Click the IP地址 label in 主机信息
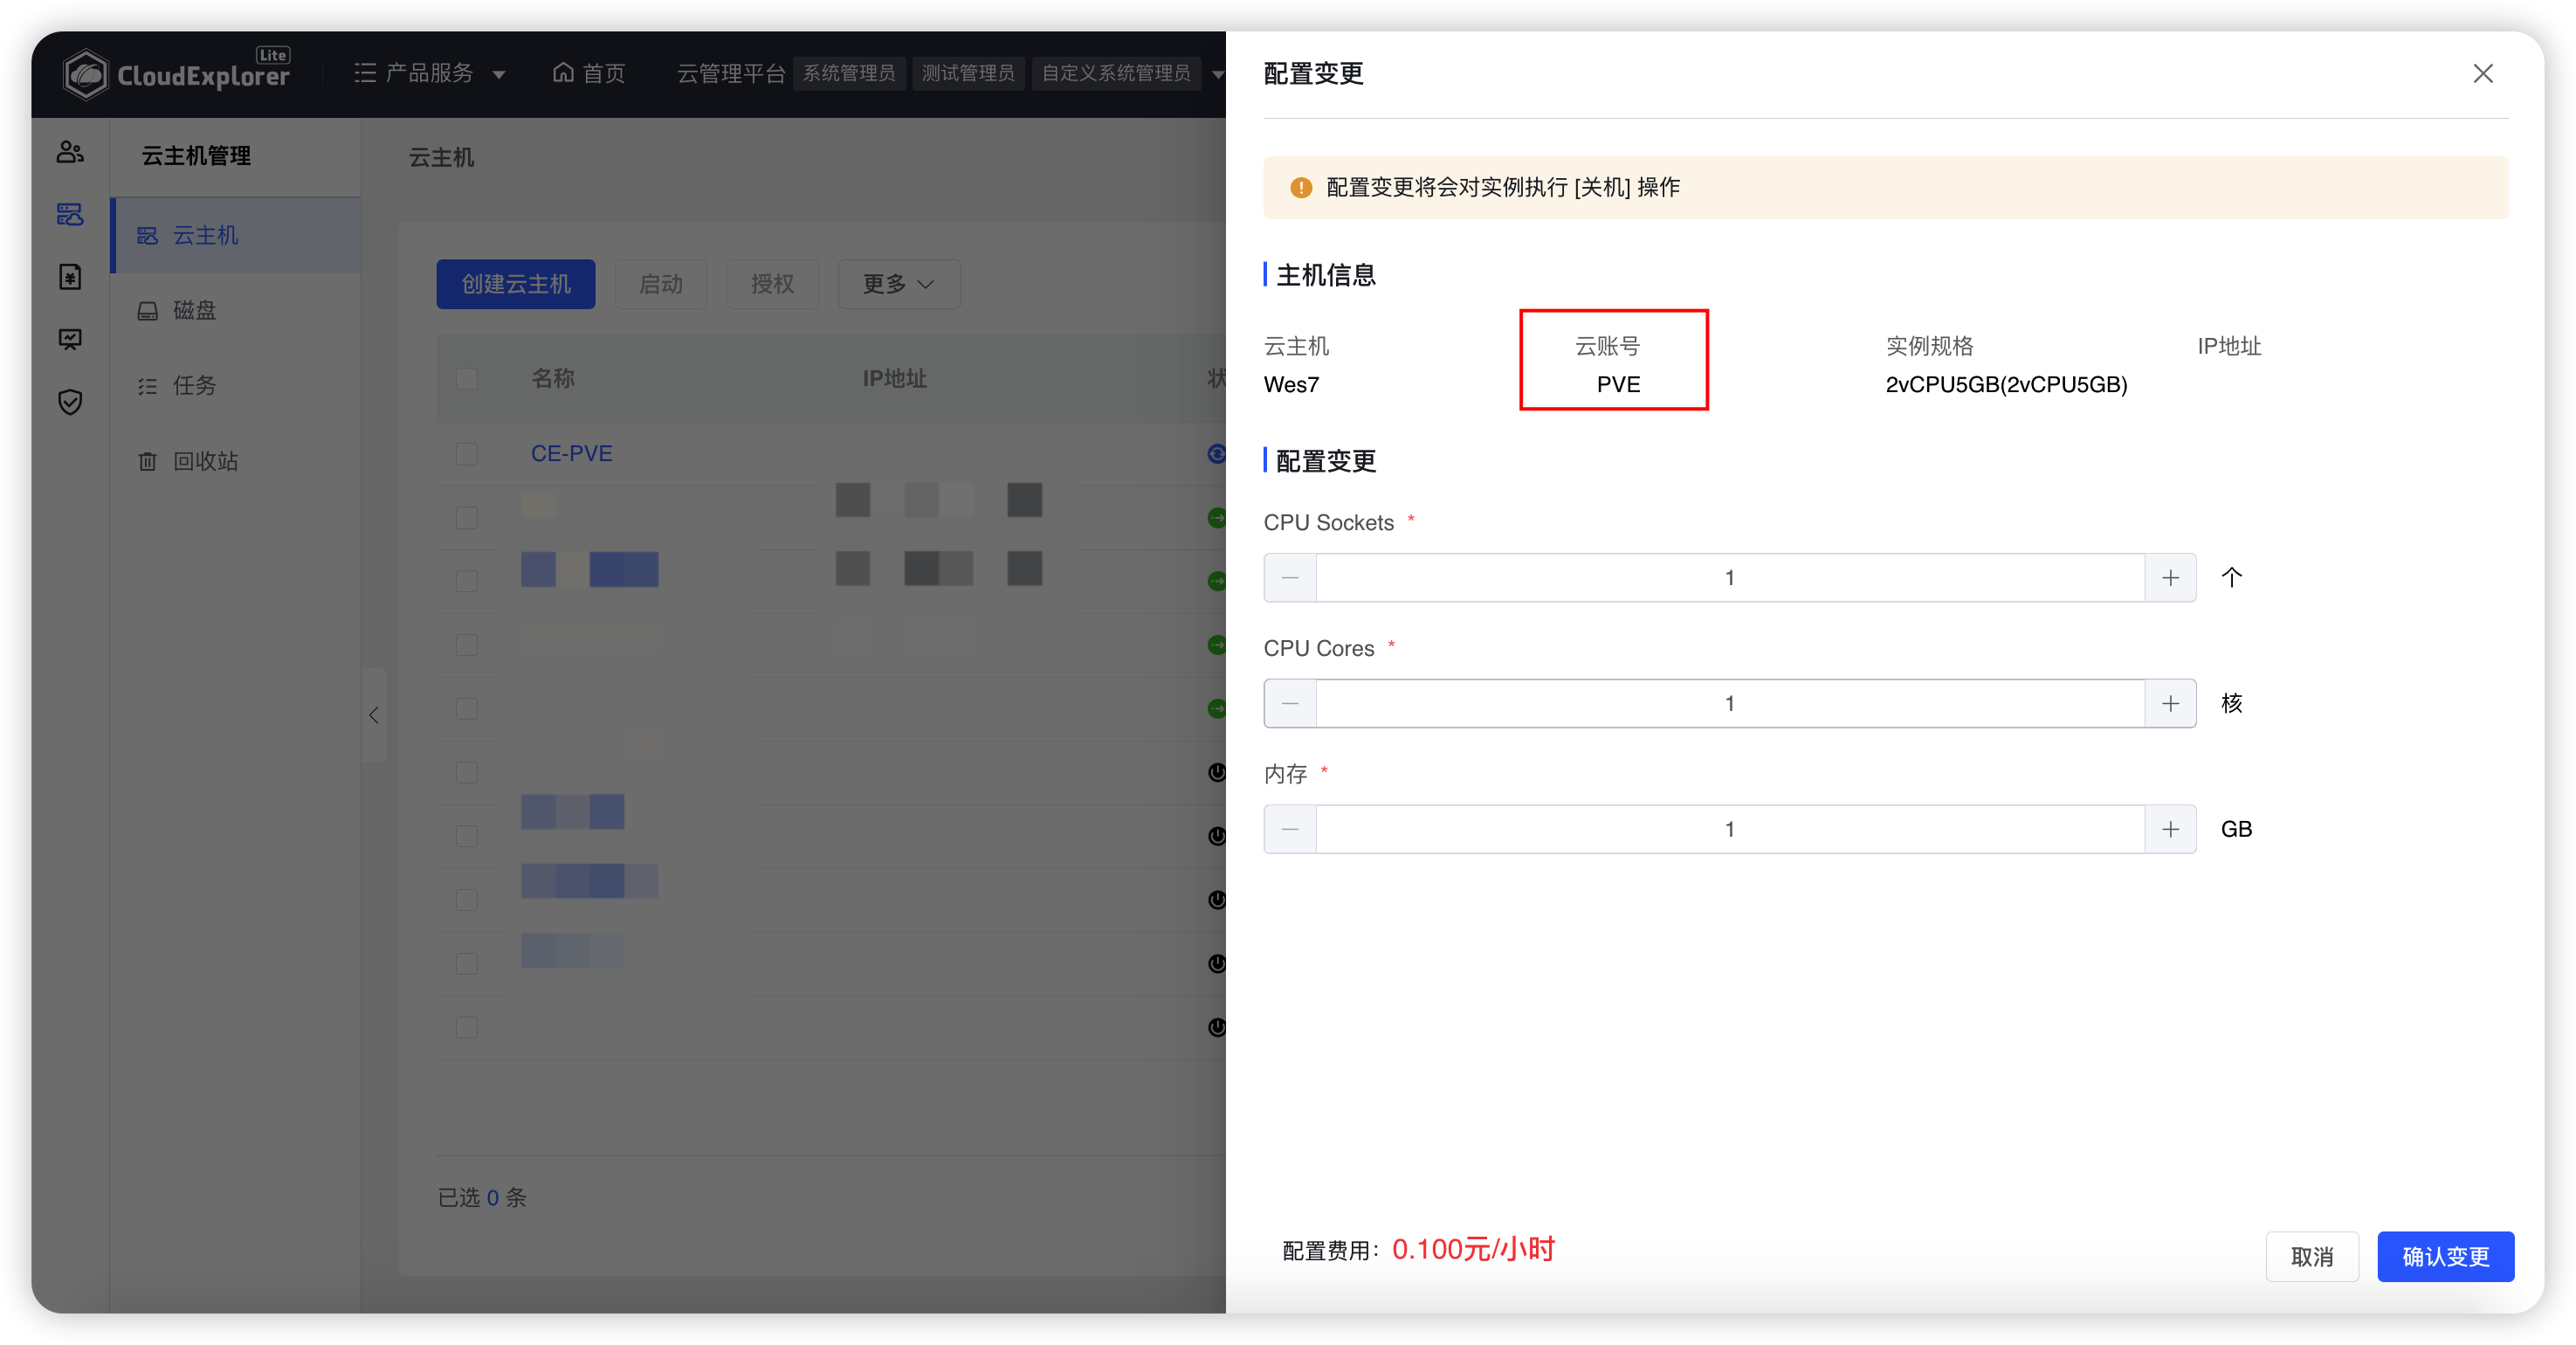 pyautogui.click(x=2229, y=347)
